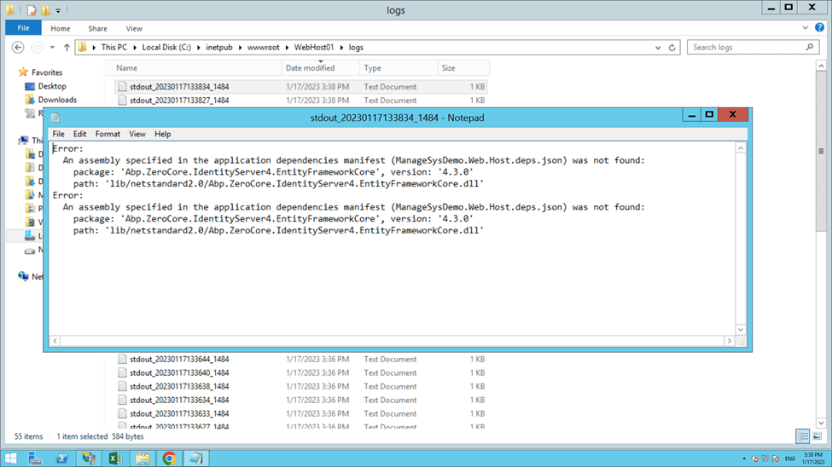The image size is (832, 467).
Task: Select file stdout_20230117133638_1484
Action: click(x=300, y=386)
